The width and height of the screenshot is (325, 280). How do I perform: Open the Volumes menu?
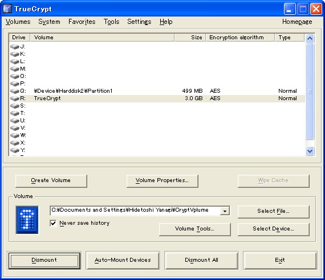[18, 22]
